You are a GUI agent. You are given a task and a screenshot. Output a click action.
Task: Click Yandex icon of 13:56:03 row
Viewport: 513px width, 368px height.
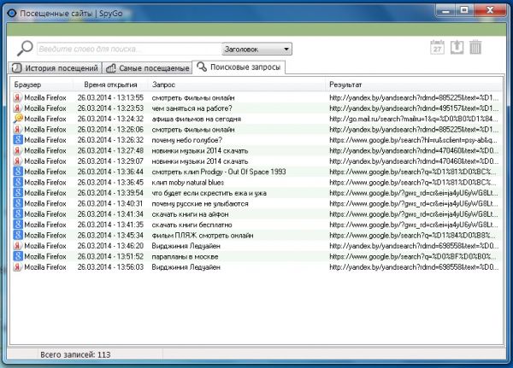[18, 266]
